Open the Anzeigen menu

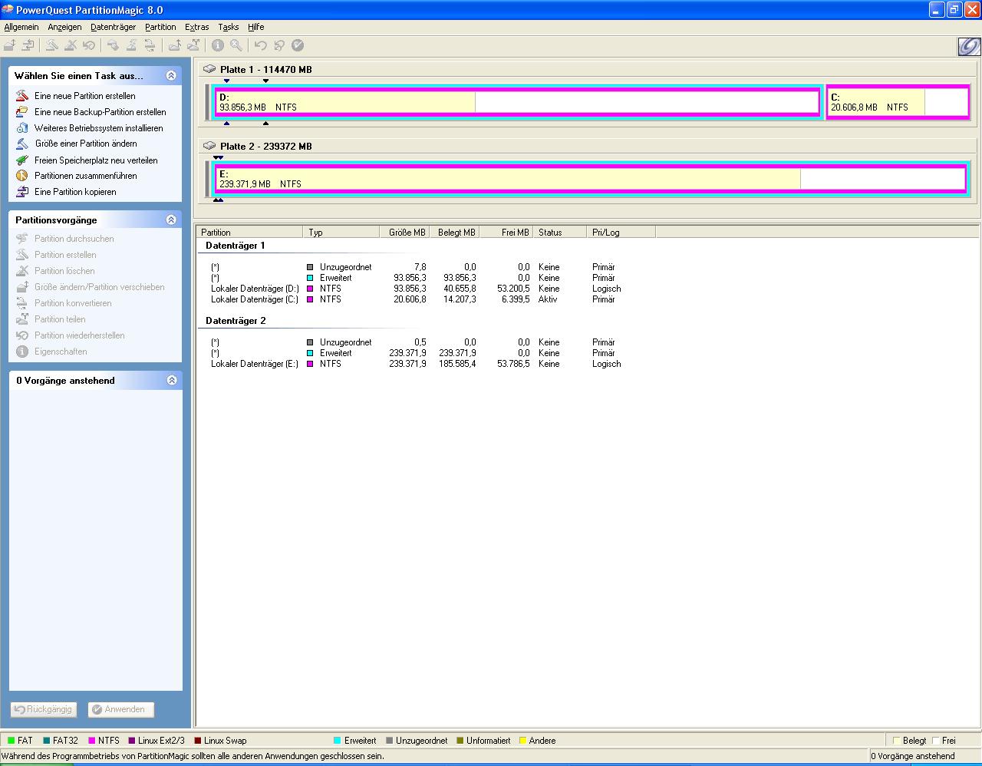point(64,27)
